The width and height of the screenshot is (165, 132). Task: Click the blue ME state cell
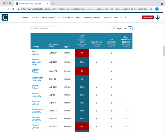82,103
